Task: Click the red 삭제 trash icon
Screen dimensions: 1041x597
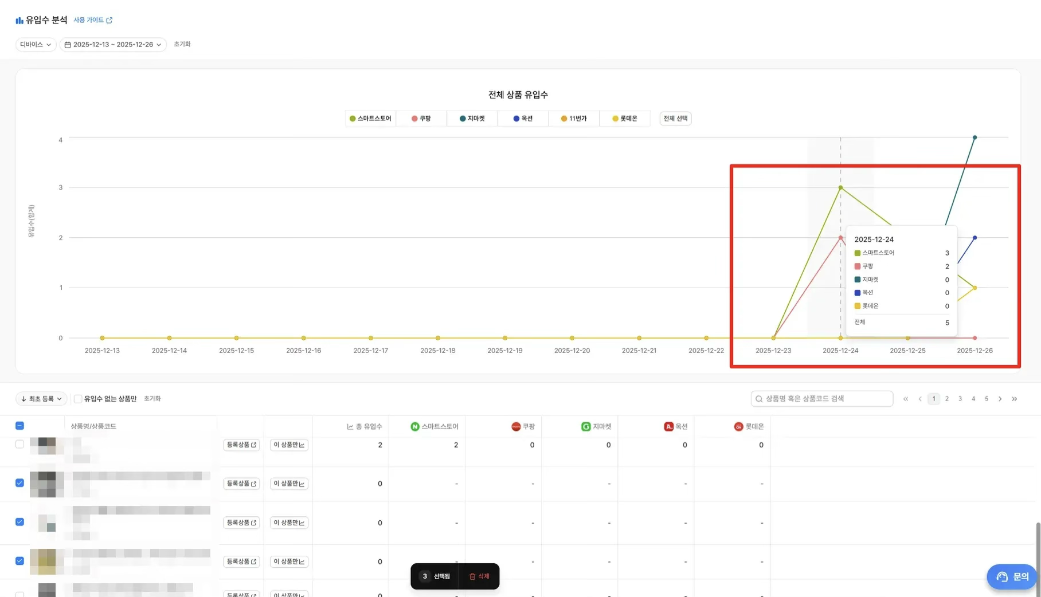Action: pos(472,576)
